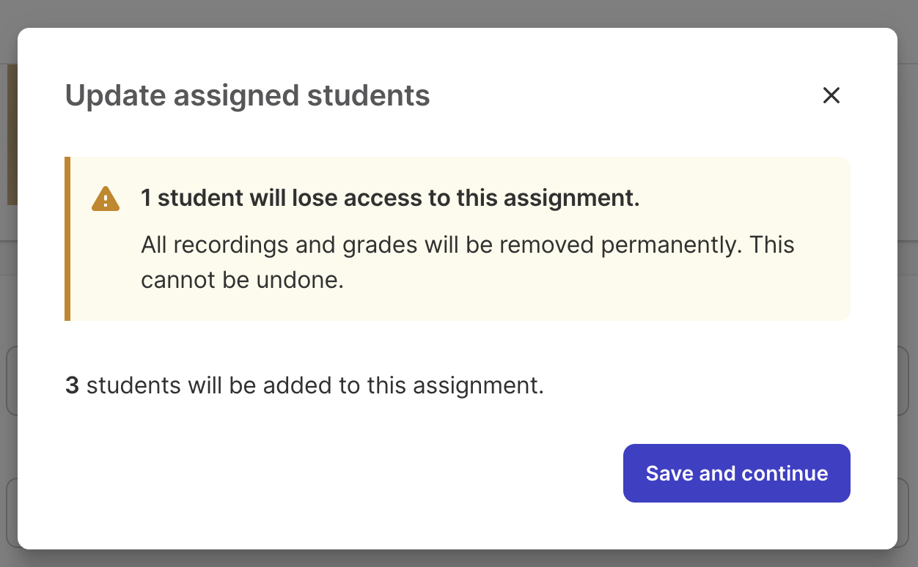Click the dimmed backdrop above the dialog

[459, 13]
